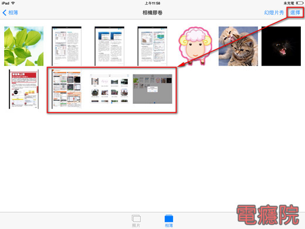Tap the battery status icon
The height and width of the screenshot is (229, 305).
(299, 3)
